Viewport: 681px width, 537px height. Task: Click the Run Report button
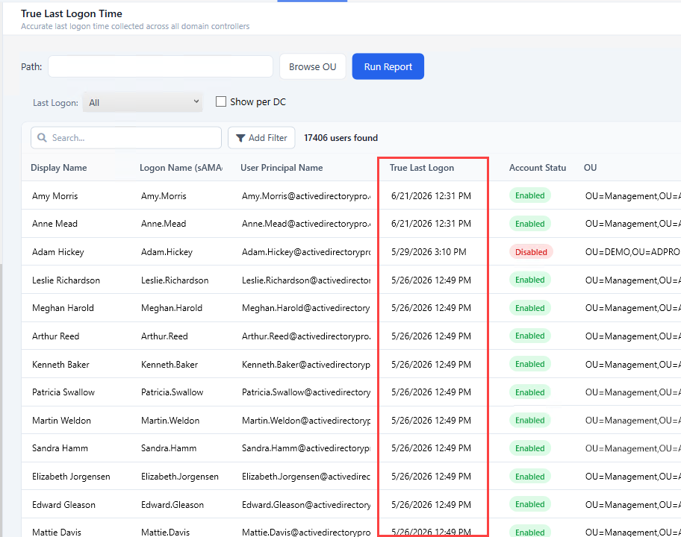[x=388, y=66]
